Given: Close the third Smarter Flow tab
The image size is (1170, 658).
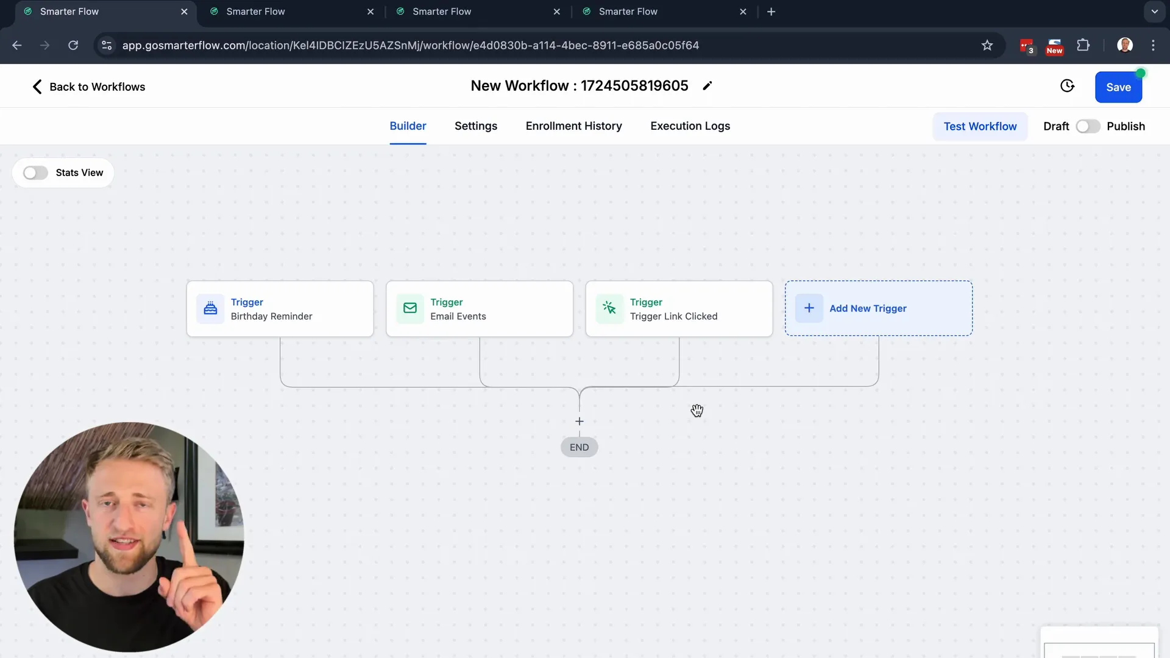Looking at the screenshot, I should [x=557, y=12].
